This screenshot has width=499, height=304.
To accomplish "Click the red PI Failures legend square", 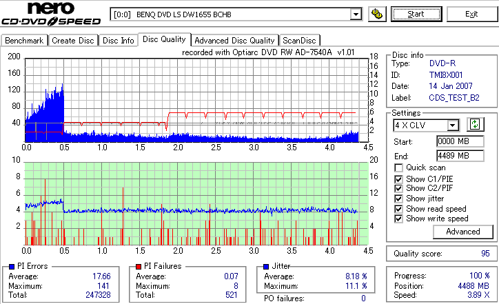I will click(139, 267).
